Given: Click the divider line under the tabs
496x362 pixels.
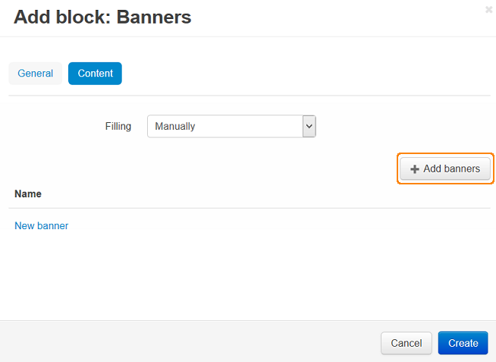Looking at the screenshot, I should tap(250, 96).
